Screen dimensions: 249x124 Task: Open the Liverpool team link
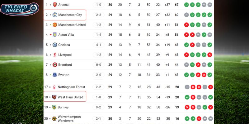pos(65,55)
